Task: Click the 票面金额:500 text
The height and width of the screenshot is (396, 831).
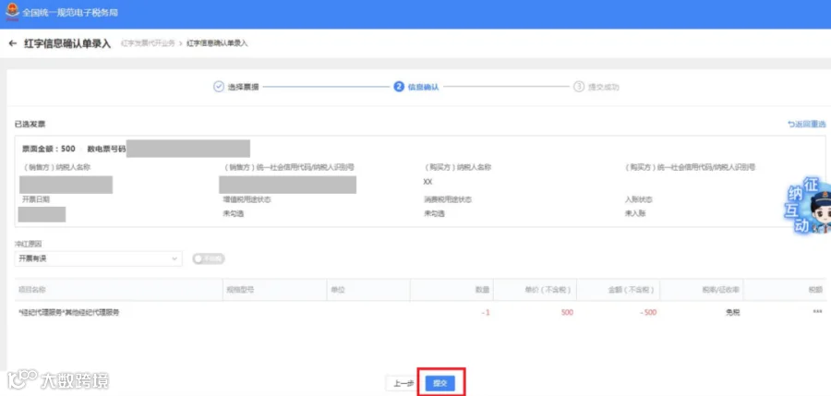Action: (49, 149)
